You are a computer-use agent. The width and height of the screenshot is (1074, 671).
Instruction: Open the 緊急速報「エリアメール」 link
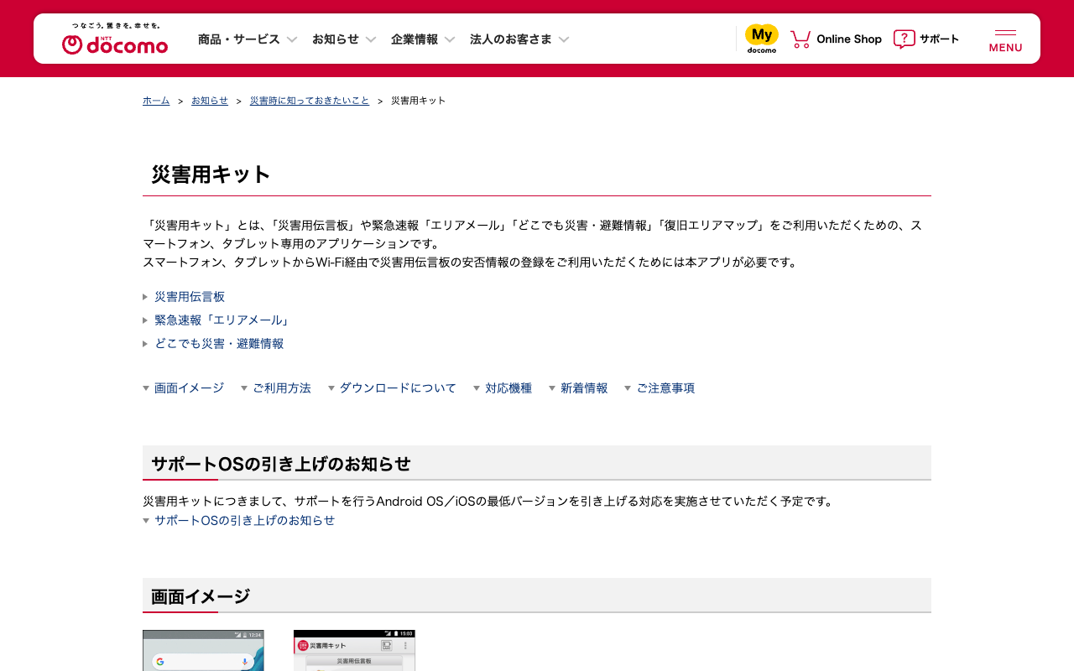[223, 320]
